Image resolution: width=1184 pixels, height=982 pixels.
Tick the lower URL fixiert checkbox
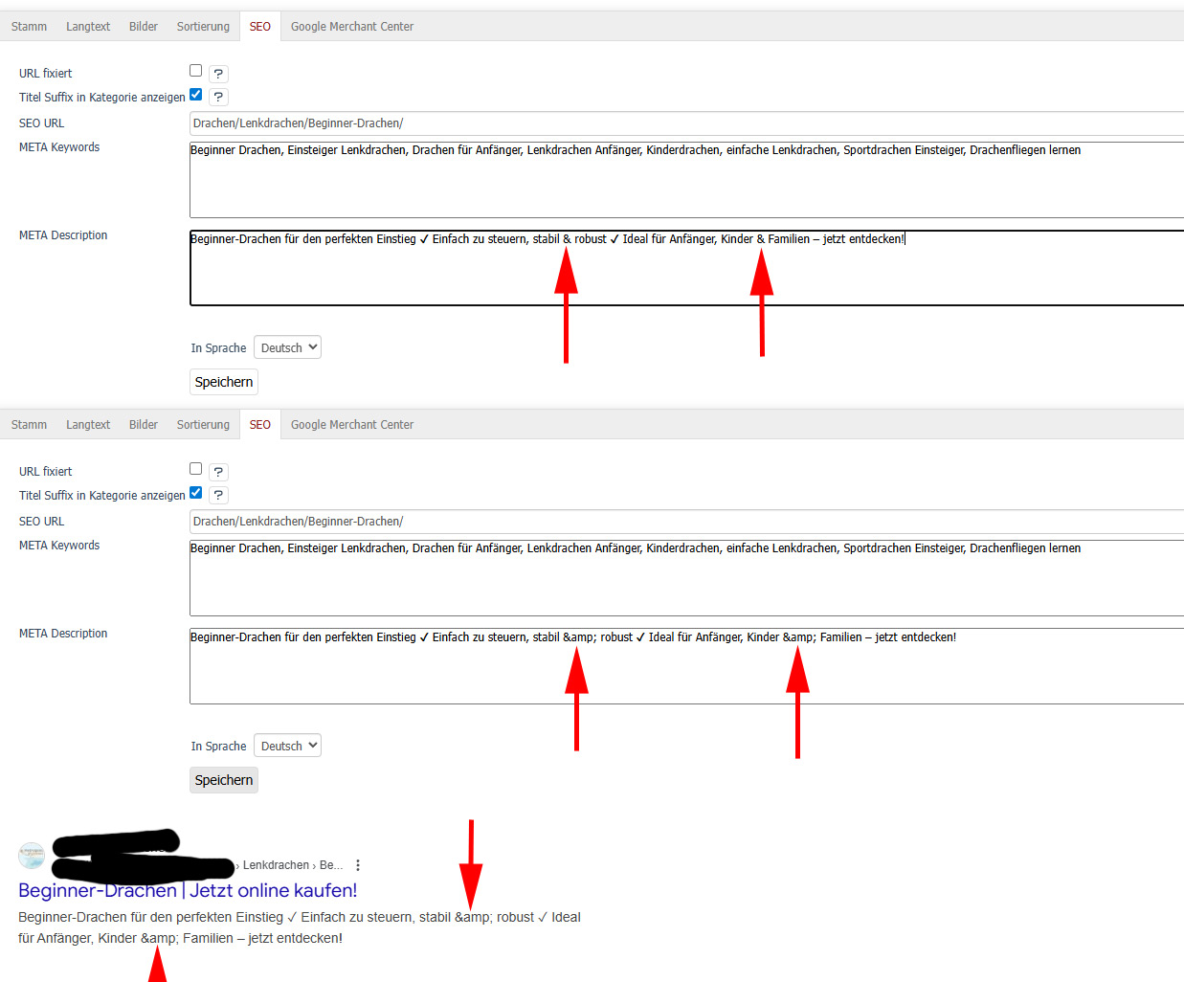196,469
